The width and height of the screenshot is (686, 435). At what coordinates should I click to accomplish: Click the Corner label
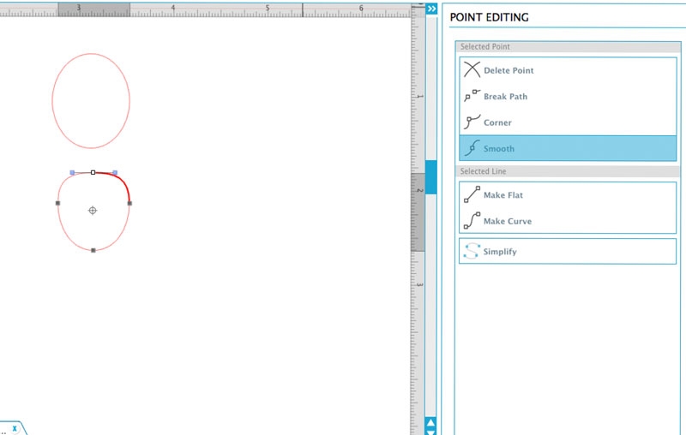[x=497, y=122]
